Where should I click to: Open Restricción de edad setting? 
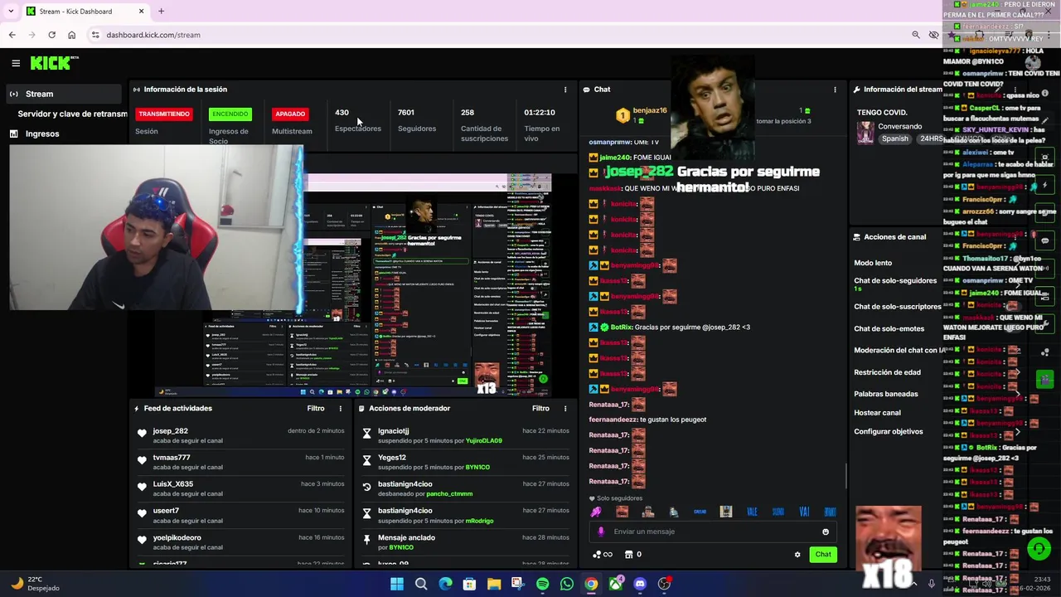click(887, 373)
